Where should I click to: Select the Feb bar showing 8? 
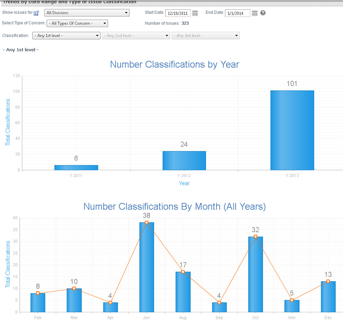pyautogui.click(x=38, y=303)
